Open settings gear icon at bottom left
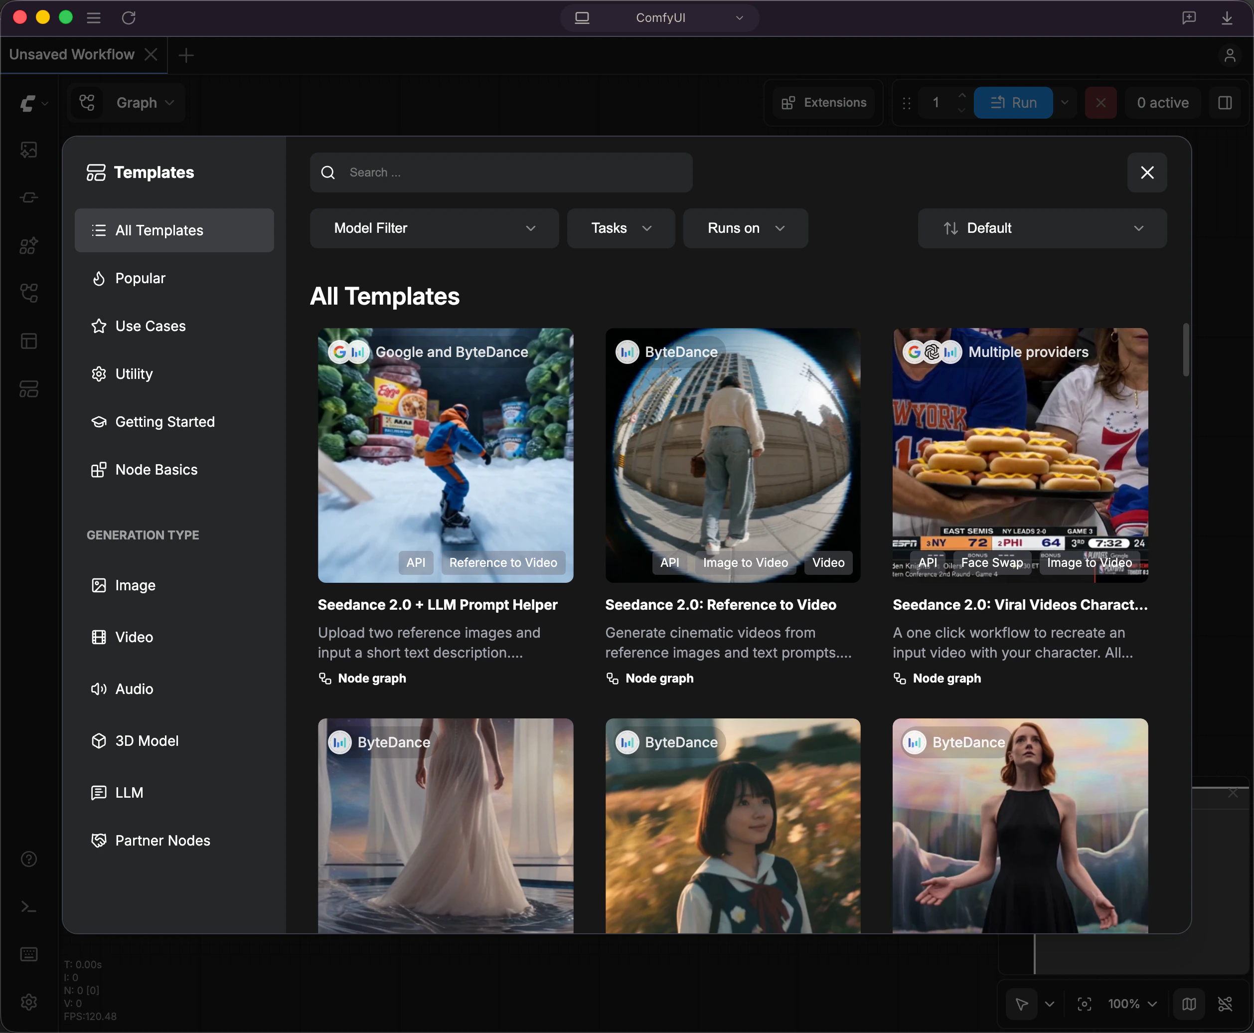This screenshot has height=1033, width=1254. [x=28, y=1003]
